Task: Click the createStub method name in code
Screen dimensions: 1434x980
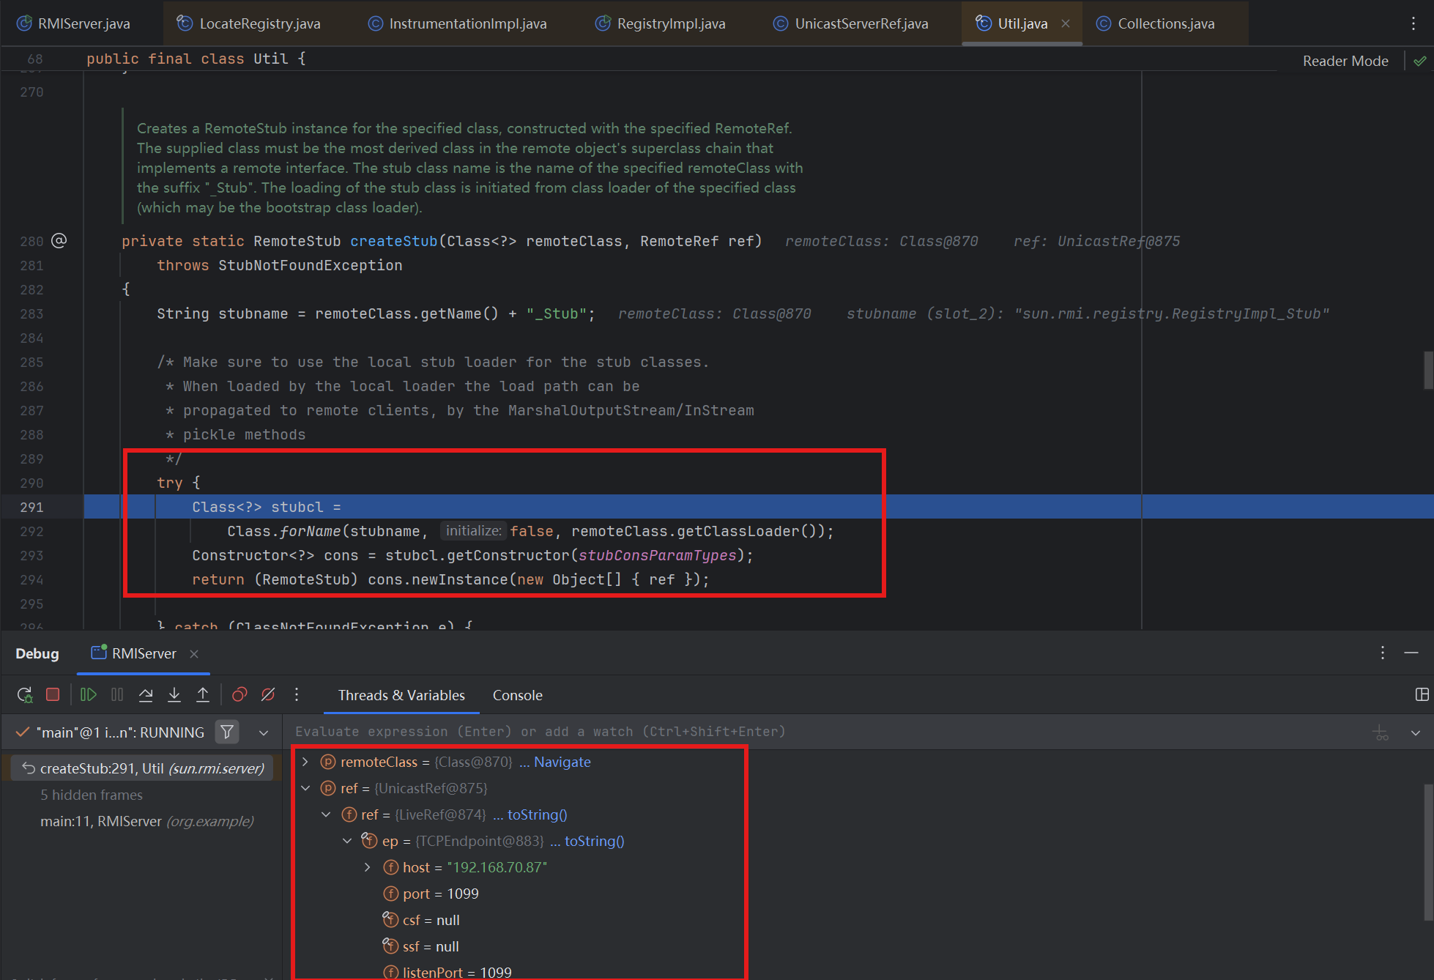Action: pos(393,241)
